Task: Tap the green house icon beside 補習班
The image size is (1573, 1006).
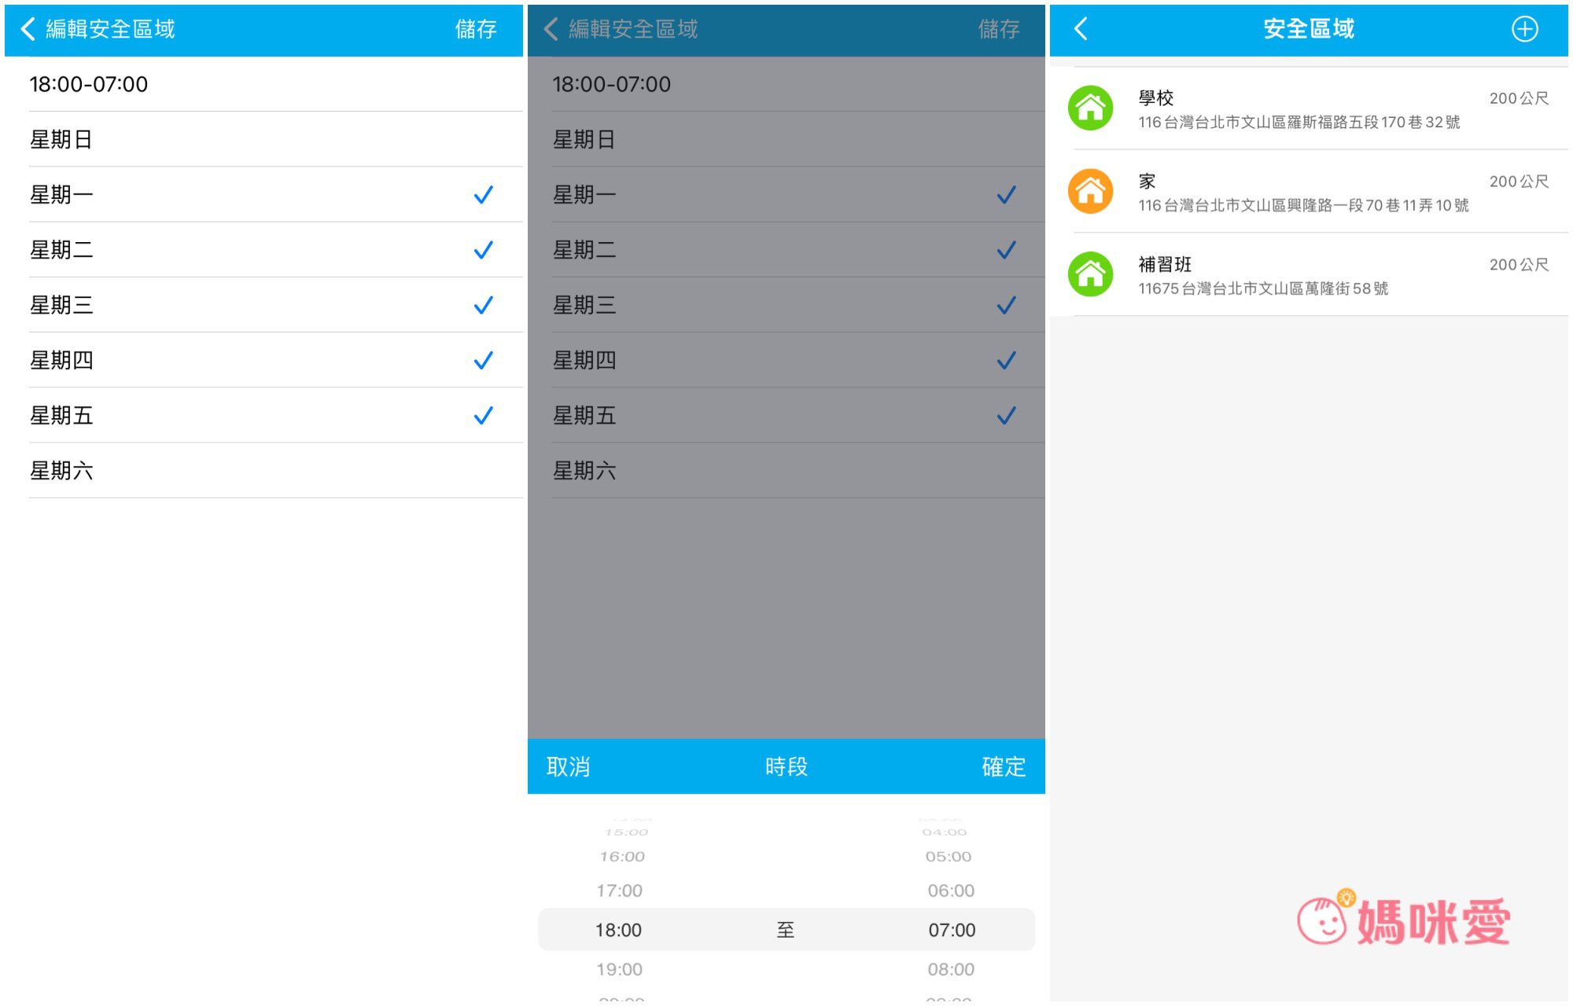Action: point(1090,274)
